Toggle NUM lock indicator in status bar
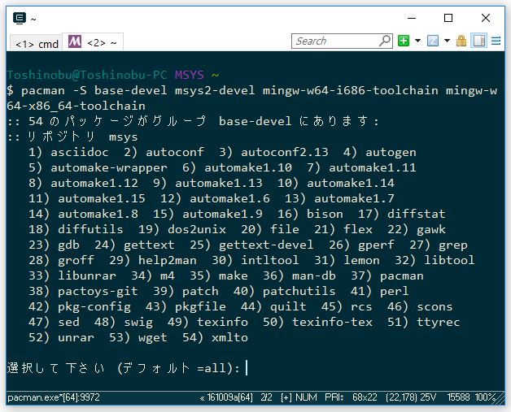Screen dimensions: 511x412 [306, 397]
